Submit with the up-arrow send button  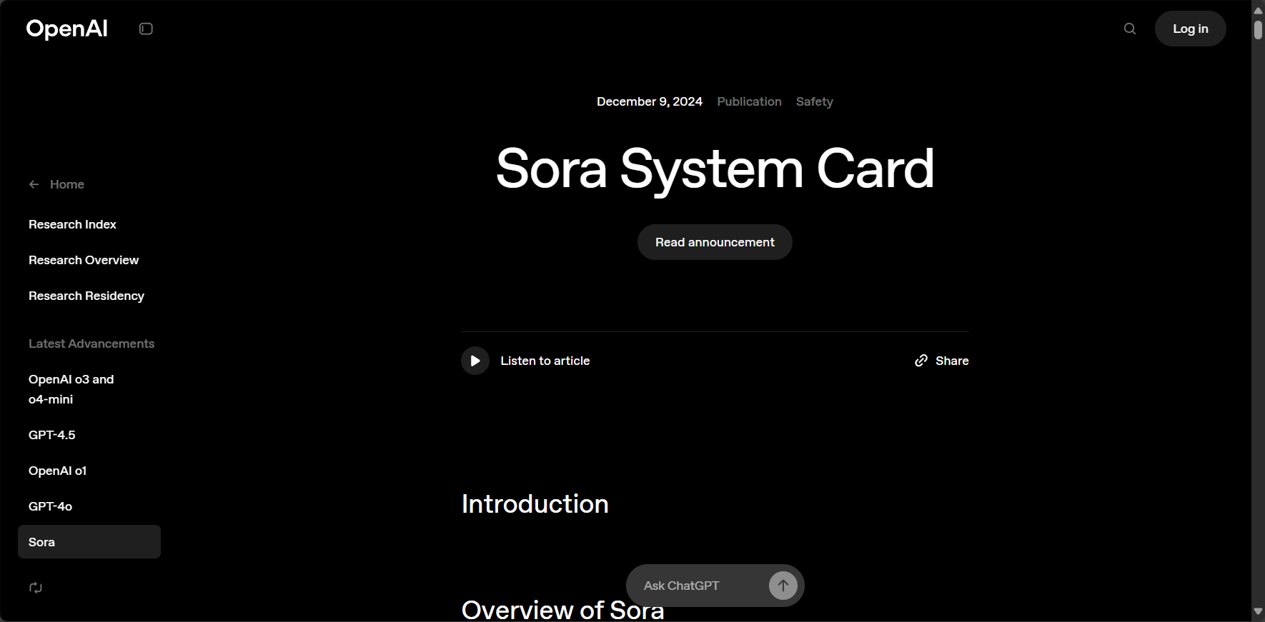pos(783,586)
